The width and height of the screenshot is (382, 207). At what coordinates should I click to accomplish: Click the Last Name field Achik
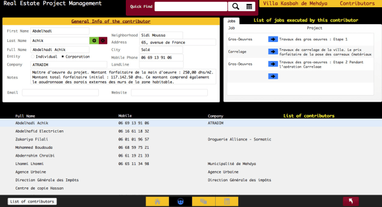60,40
